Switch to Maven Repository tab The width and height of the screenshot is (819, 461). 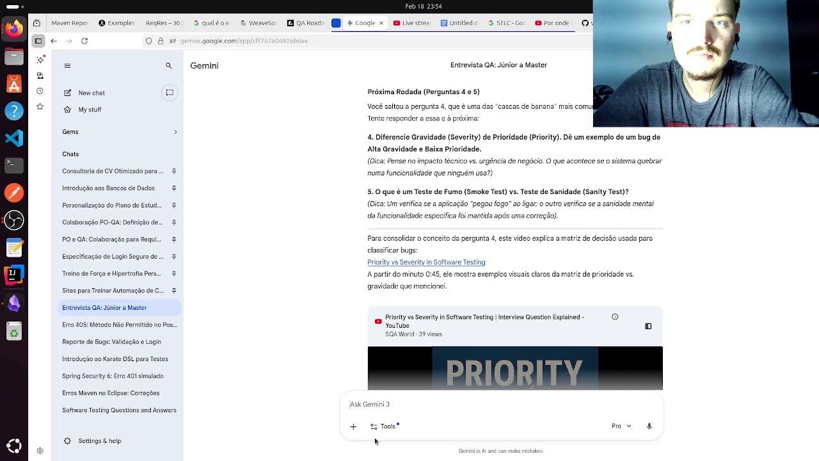(x=69, y=23)
